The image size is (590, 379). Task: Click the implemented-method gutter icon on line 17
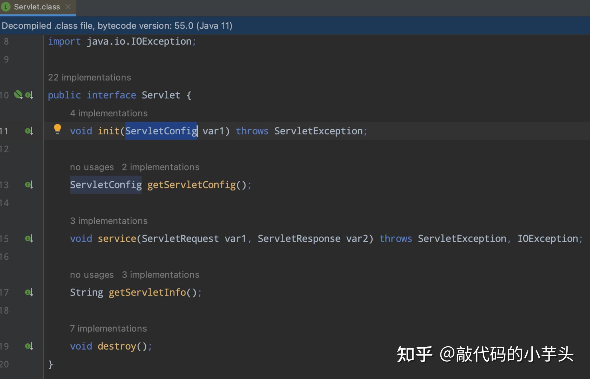[x=29, y=293]
